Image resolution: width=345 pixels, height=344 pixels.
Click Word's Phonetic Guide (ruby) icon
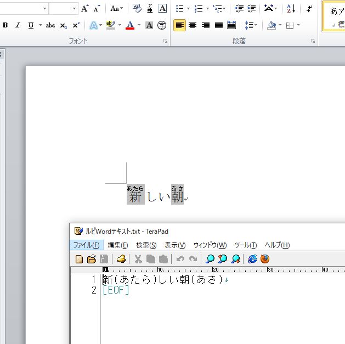point(150,8)
